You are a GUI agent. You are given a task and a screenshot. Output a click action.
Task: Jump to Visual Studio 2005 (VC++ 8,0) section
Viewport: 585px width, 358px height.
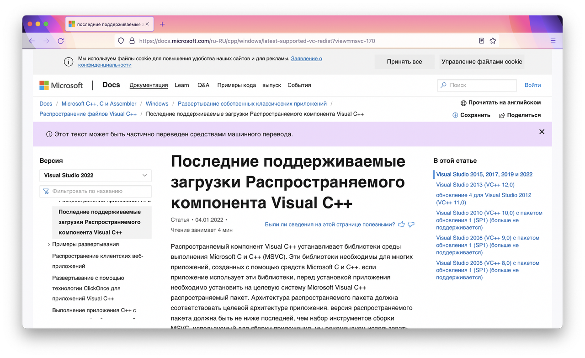(x=488, y=270)
